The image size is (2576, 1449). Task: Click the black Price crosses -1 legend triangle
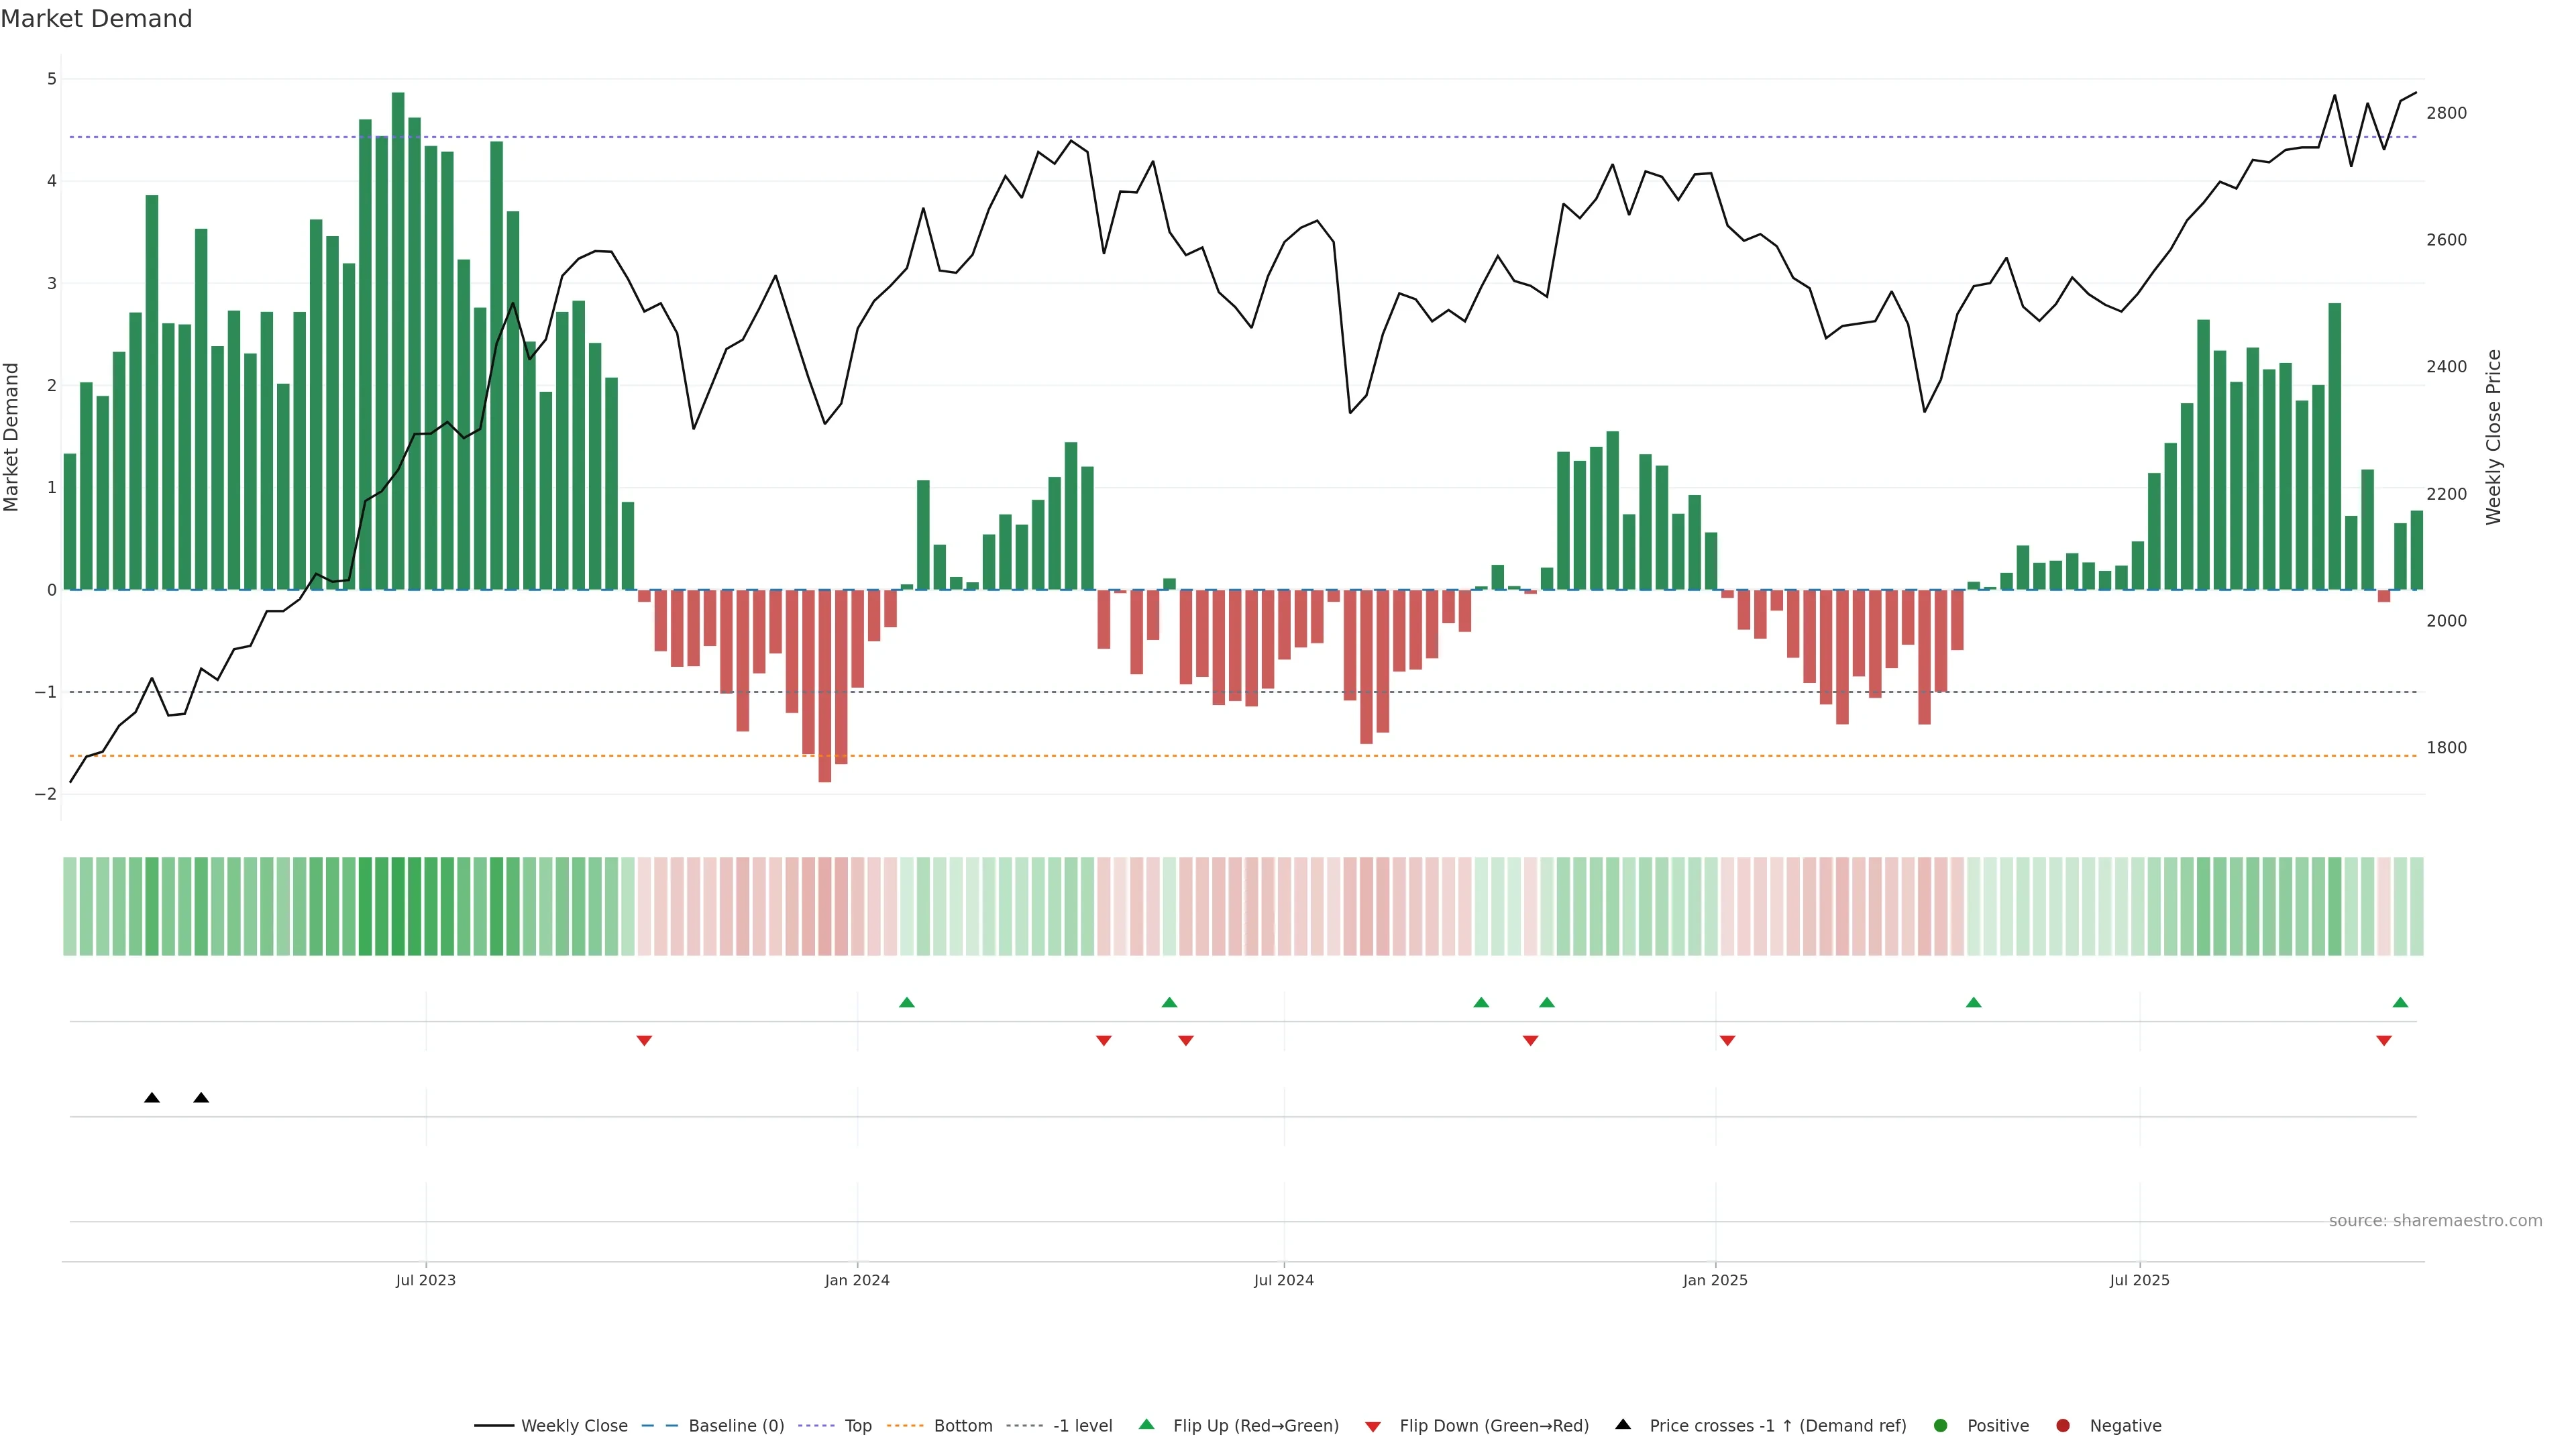pyautogui.click(x=1623, y=1424)
